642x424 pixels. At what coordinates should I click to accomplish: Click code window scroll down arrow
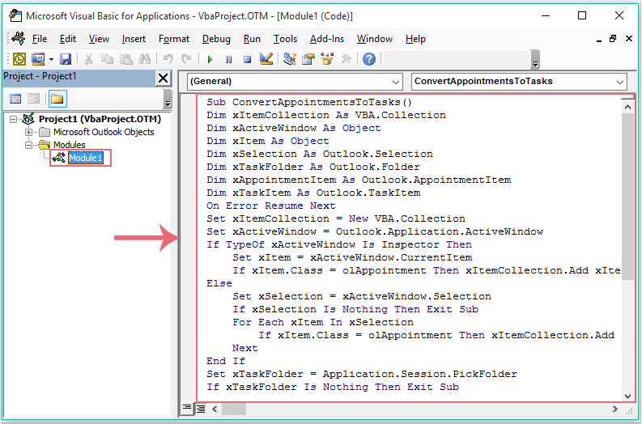point(627,396)
